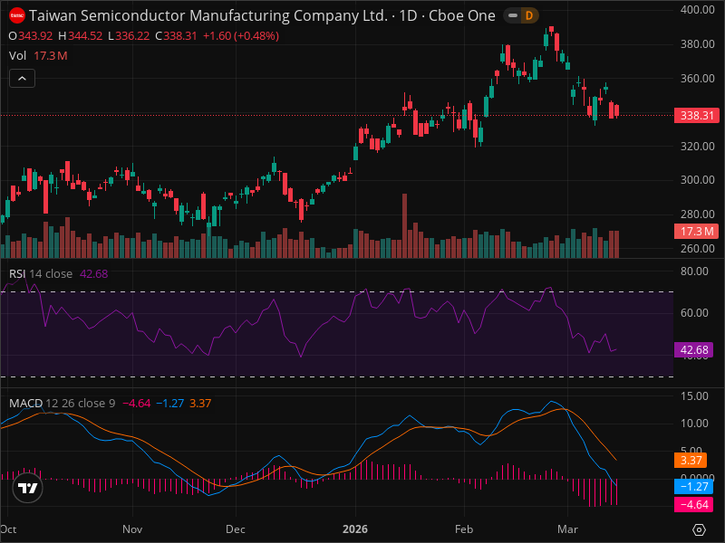Viewport: 725px width, 543px height.
Task: Click the orange 3.37 signal value label
Action: point(691,461)
